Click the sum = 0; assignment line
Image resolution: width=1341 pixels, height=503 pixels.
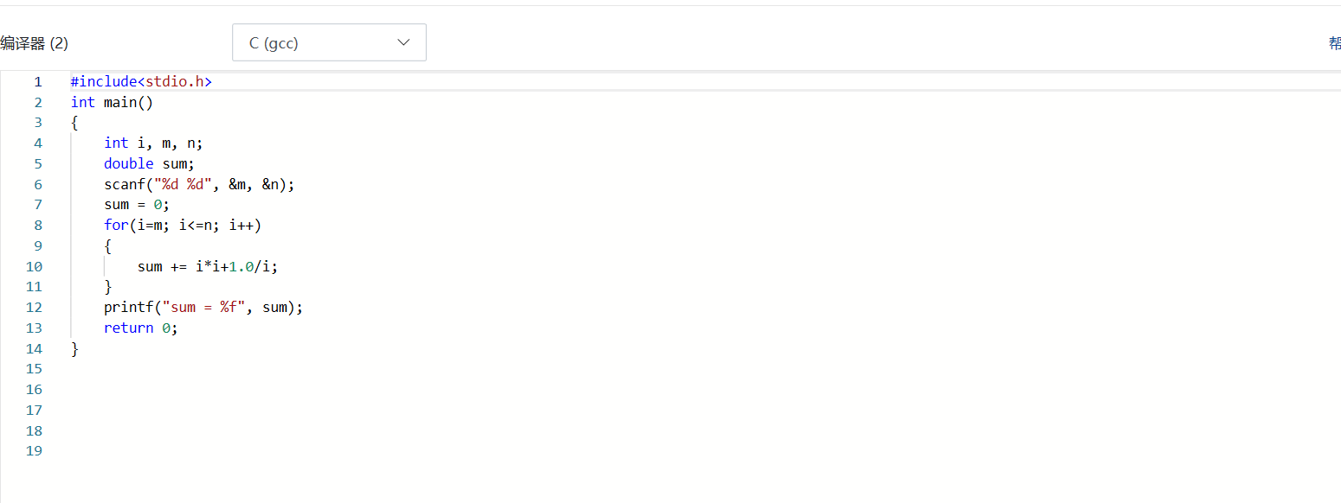(x=137, y=205)
